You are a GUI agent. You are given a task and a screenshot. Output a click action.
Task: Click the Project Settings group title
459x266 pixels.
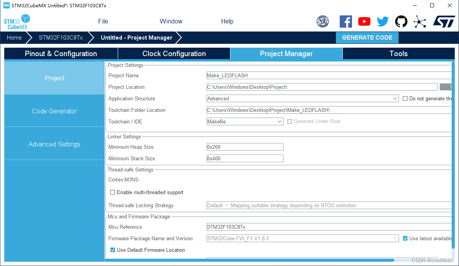tap(125, 65)
